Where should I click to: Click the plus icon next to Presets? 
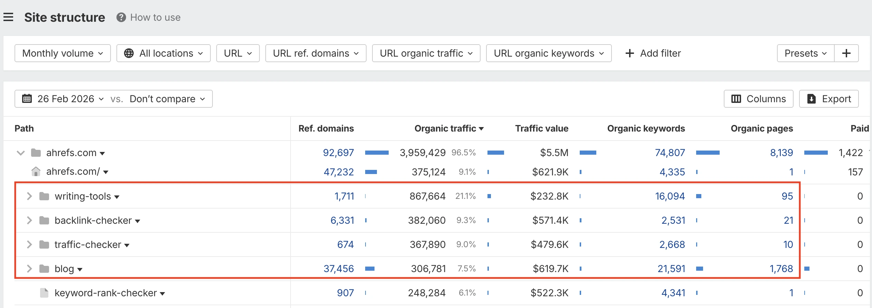[x=846, y=53]
